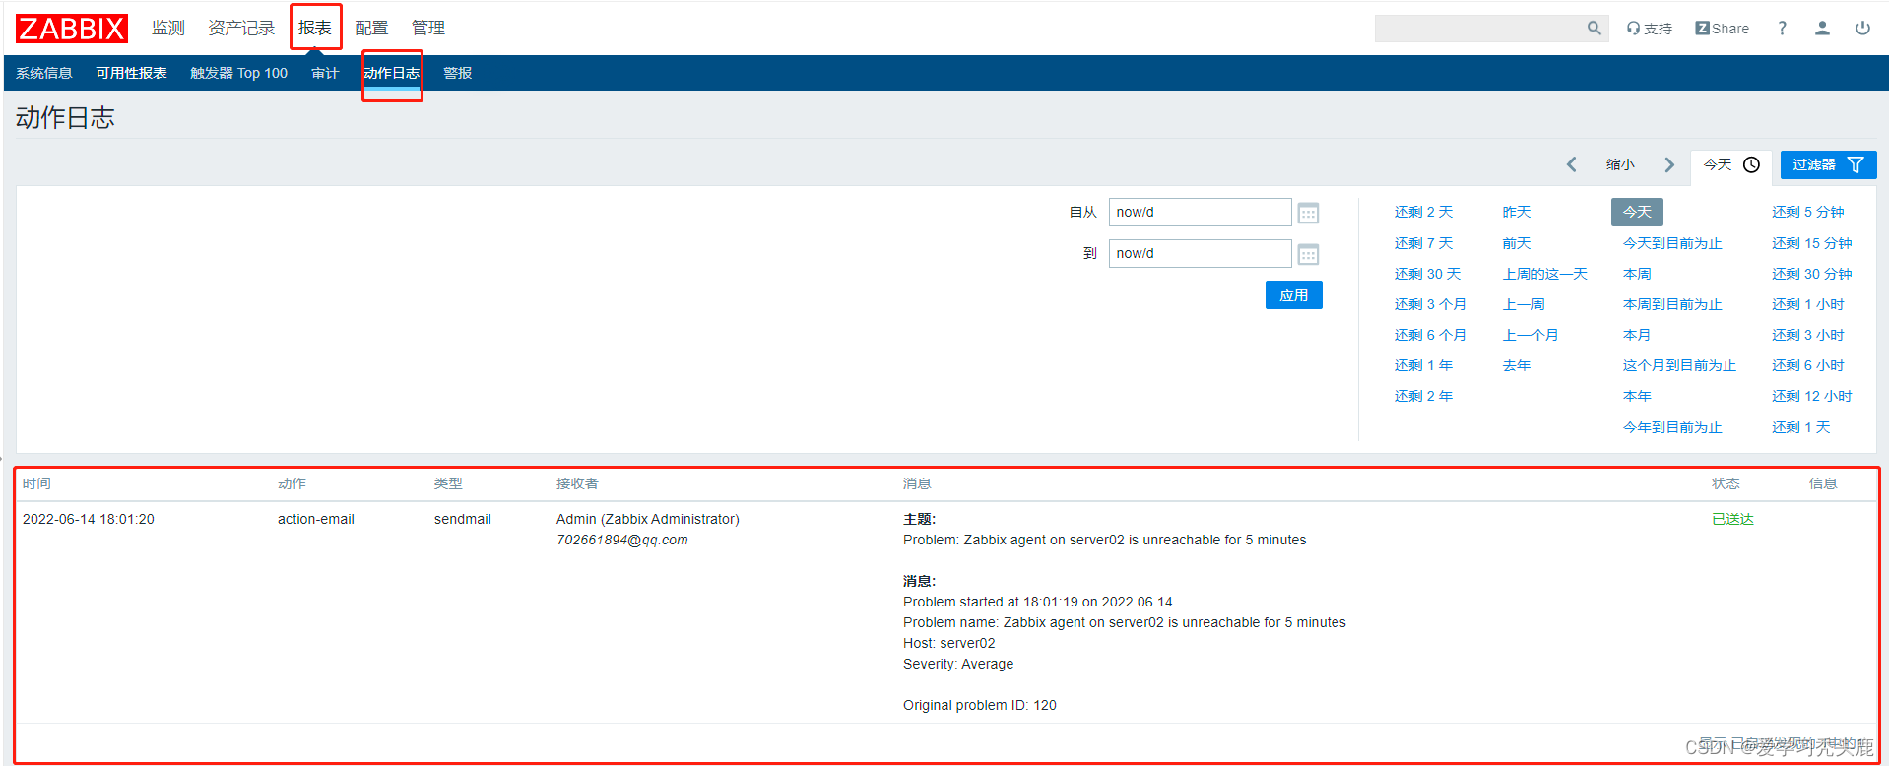Select 还剩 6 个月 time range
The width and height of the screenshot is (1889, 766).
1430,335
